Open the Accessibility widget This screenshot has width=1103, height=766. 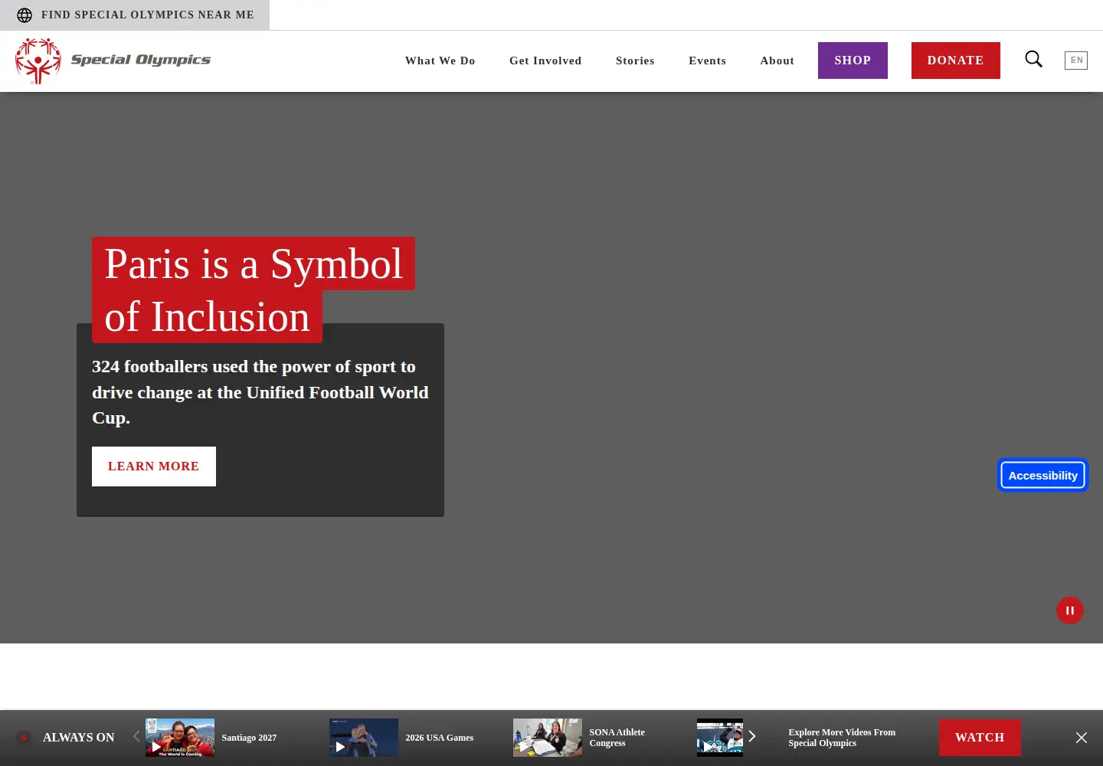[1043, 475]
